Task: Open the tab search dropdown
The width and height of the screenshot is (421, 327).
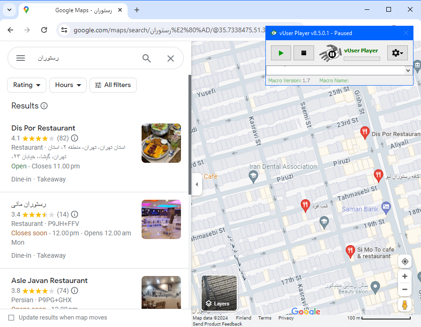Action: [9, 10]
